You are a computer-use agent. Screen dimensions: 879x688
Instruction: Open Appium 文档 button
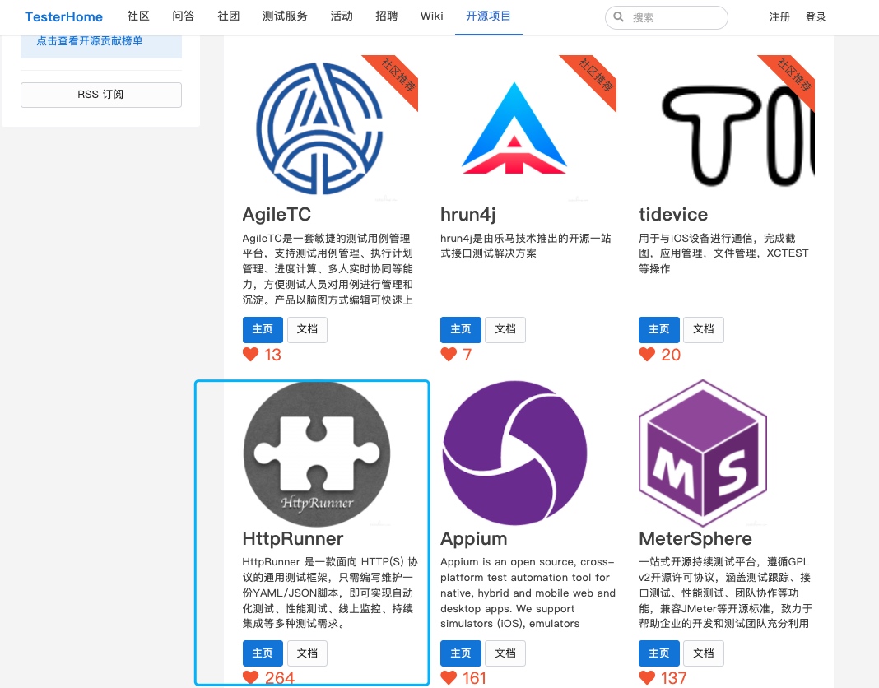coord(505,653)
